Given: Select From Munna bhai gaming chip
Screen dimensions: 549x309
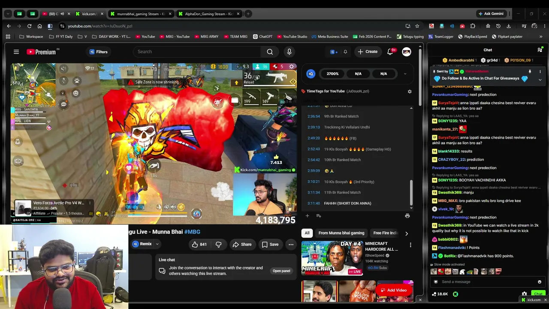Looking at the screenshot, I should pyautogui.click(x=341, y=233).
